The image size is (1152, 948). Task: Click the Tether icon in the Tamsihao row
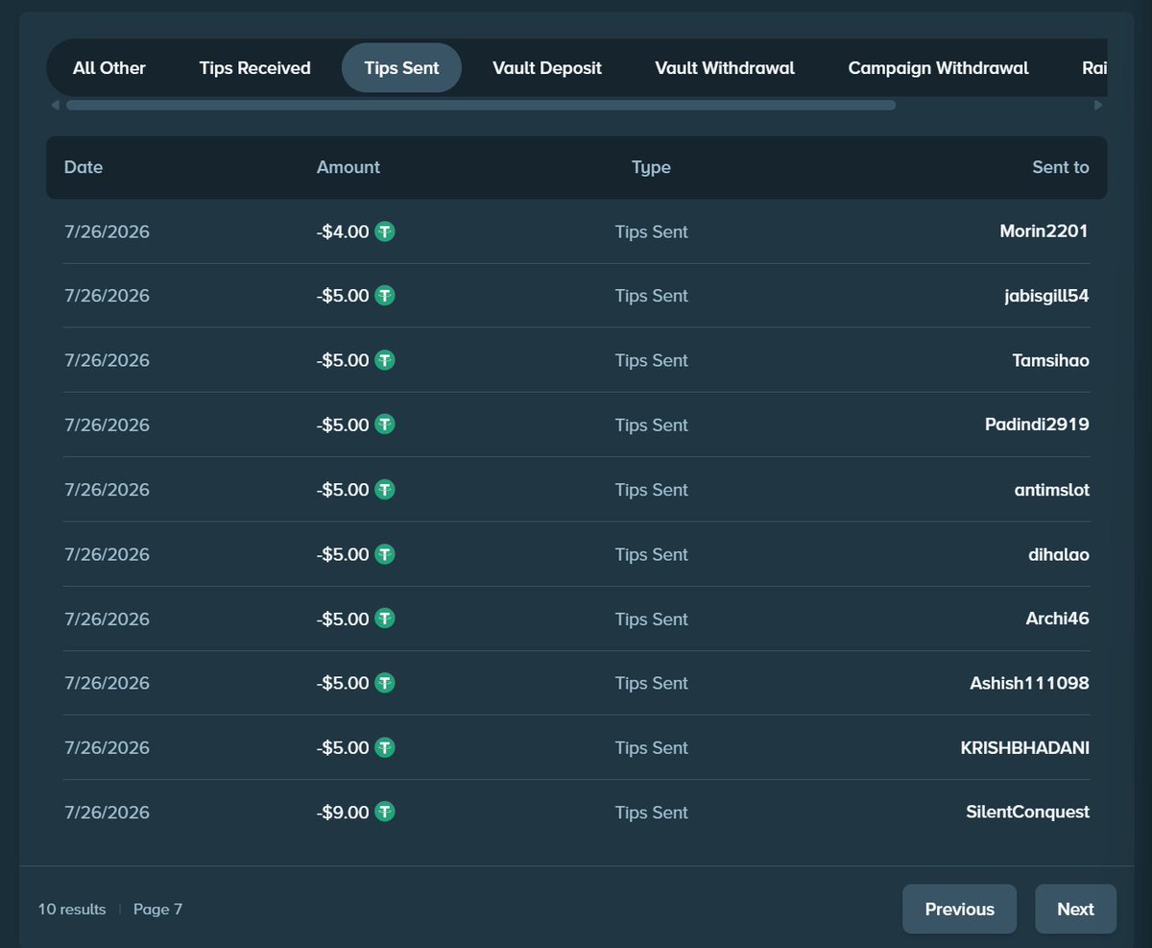click(385, 360)
